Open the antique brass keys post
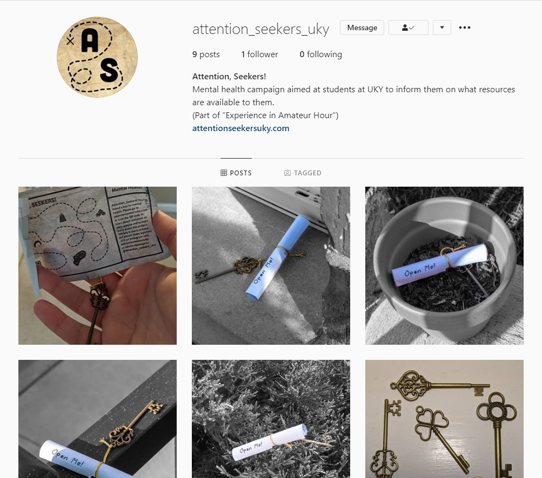 point(445,419)
